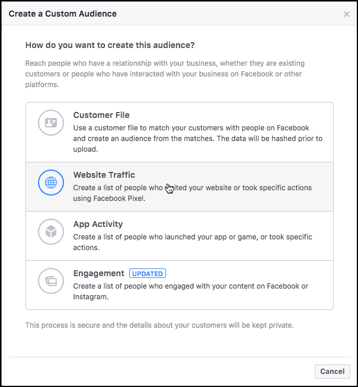Choose the Website Traffic option title
This screenshot has width=358, height=387.
(104, 175)
